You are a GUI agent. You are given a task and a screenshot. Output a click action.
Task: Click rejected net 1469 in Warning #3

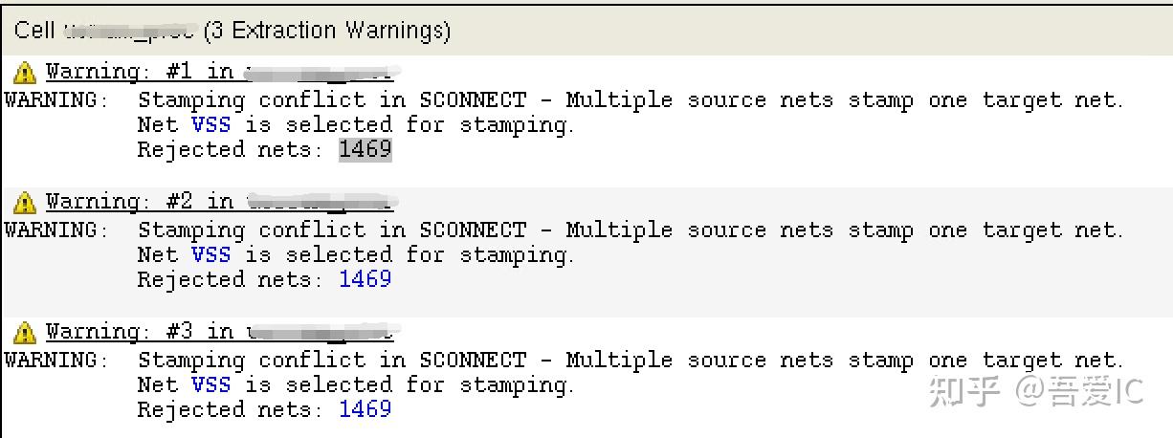[365, 409]
